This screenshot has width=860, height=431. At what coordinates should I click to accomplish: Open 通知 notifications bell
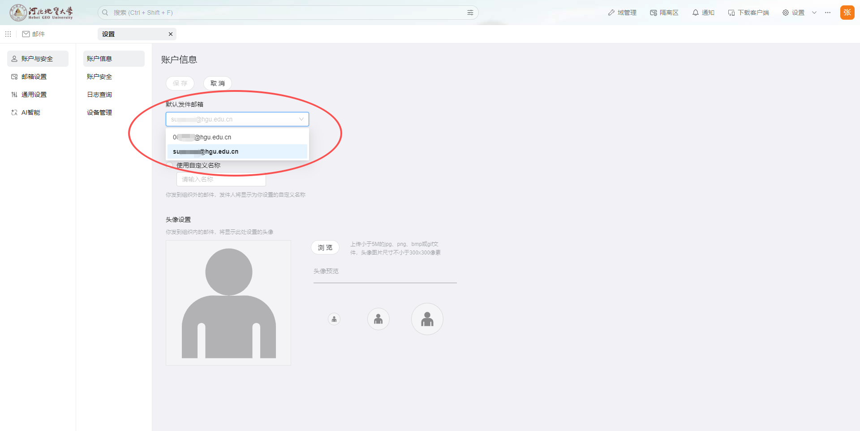pyautogui.click(x=703, y=13)
